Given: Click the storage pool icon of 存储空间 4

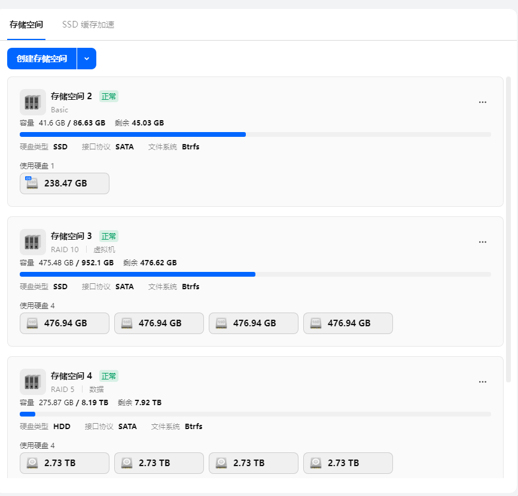Looking at the screenshot, I should (x=32, y=382).
